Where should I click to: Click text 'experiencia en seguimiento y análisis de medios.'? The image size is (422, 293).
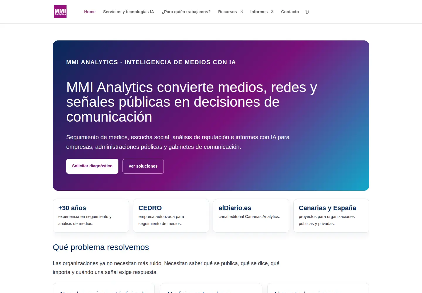click(x=85, y=220)
